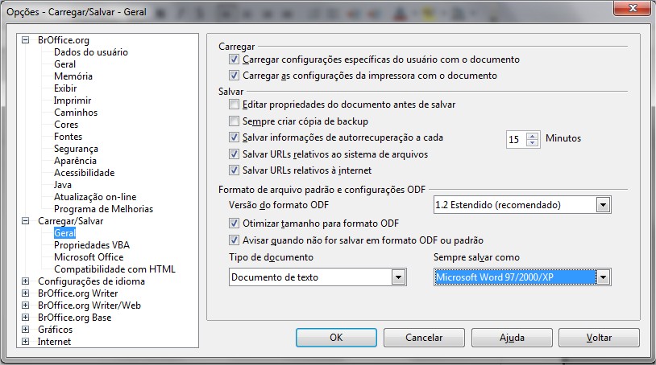Select Propriedades VBA in the tree
This screenshot has height=365, width=656.
92,245
